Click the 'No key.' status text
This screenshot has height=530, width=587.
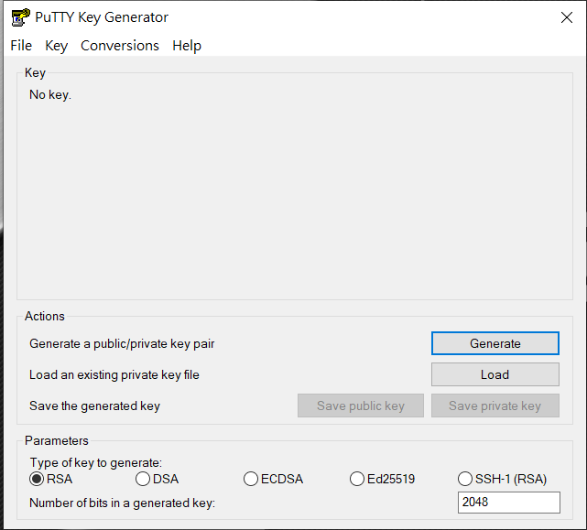(x=50, y=94)
